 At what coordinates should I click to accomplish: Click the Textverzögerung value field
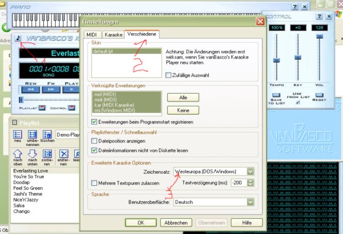coord(239,183)
